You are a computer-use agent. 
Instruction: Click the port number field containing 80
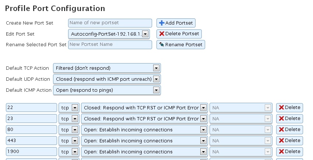pyautogui.click(x=31, y=130)
